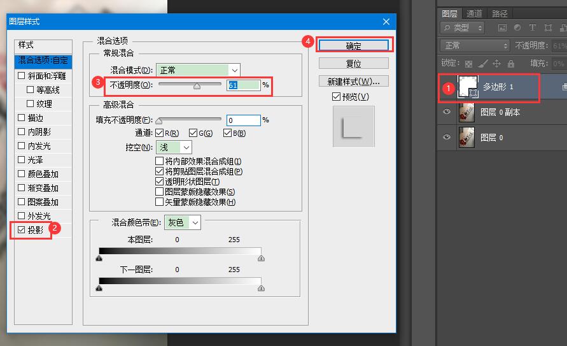Uncheck 透明形状图层 option
The height and width of the screenshot is (346, 567).
[159, 181]
